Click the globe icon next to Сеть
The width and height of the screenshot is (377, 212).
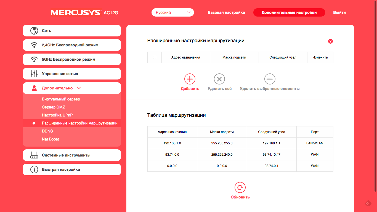tap(34, 31)
